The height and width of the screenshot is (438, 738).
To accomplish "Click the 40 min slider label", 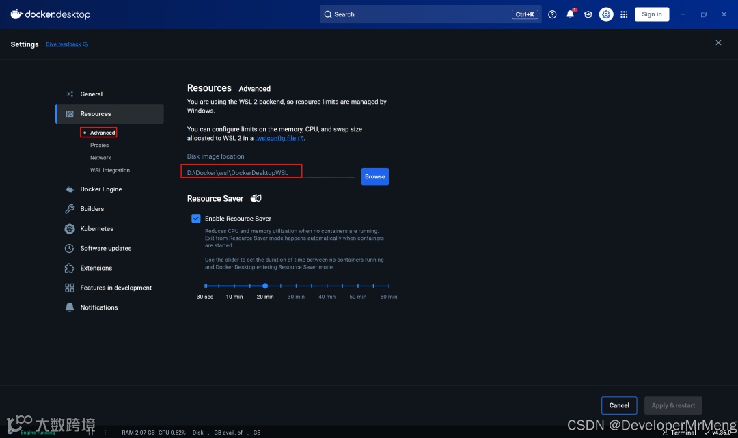I will click(x=327, y=297).
